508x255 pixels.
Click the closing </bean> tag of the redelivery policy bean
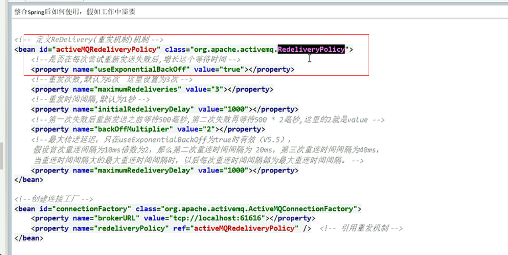tap(29, 180)
